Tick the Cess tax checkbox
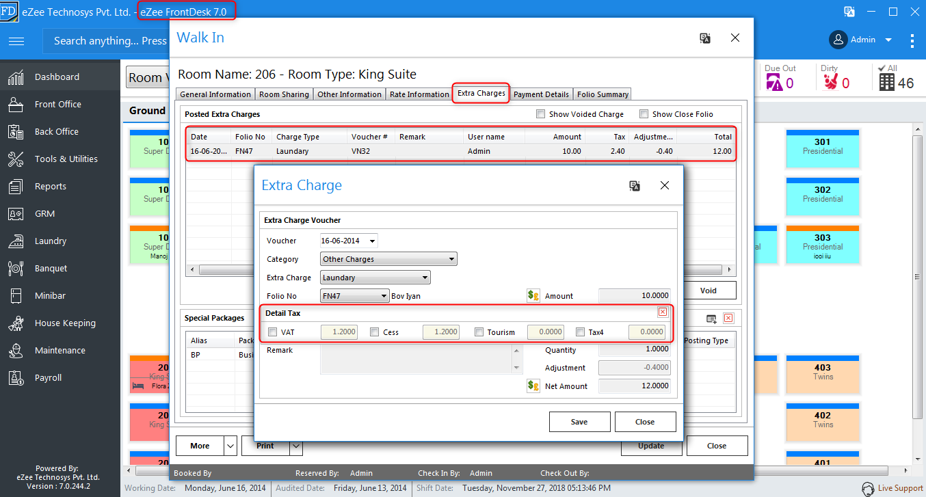 coord(374,332)
